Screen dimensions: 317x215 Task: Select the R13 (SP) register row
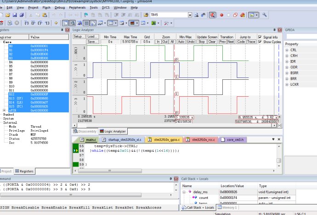[x=16, y=99]
